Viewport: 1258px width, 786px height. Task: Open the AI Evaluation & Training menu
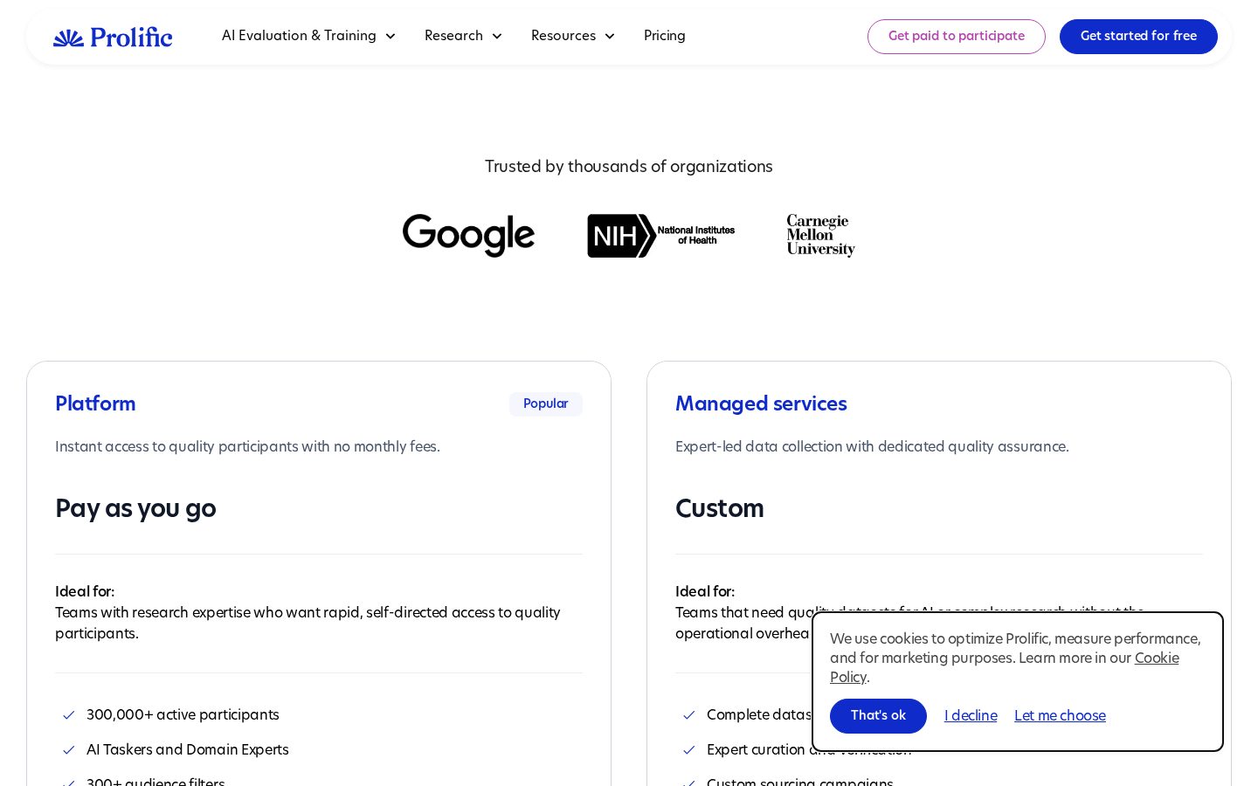coord(308,36)
